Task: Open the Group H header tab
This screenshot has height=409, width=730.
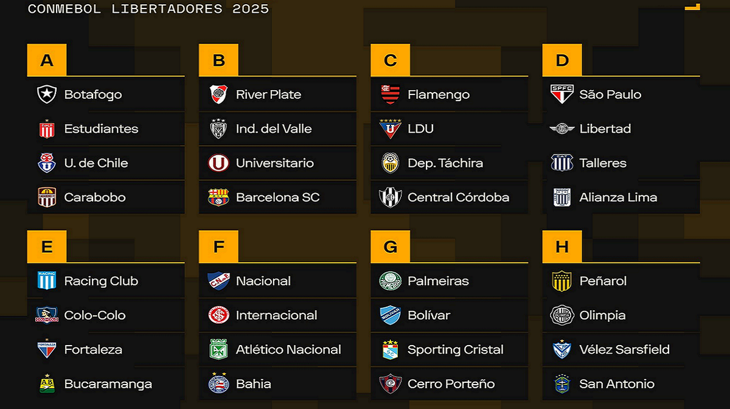Action: pyautogui.click(x=562, y=246)
